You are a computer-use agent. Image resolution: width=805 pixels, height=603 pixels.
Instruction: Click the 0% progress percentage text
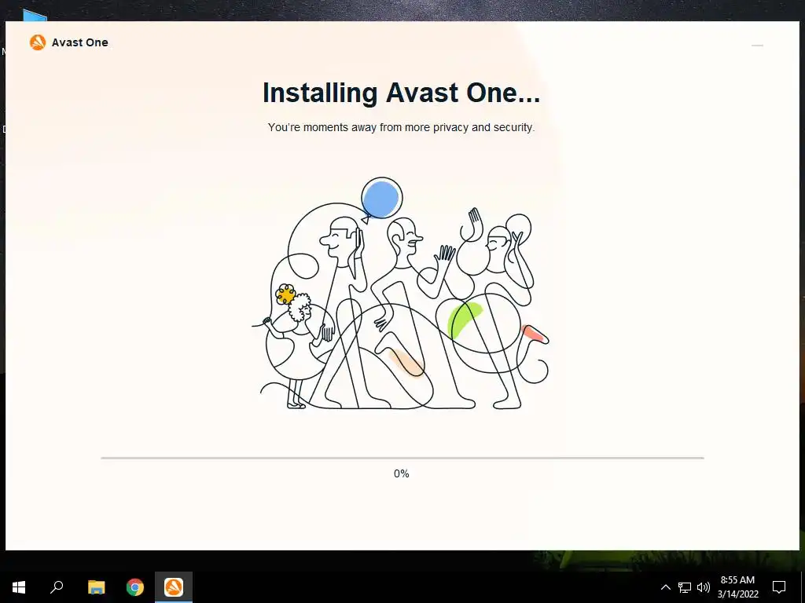(x=402, y=473)
